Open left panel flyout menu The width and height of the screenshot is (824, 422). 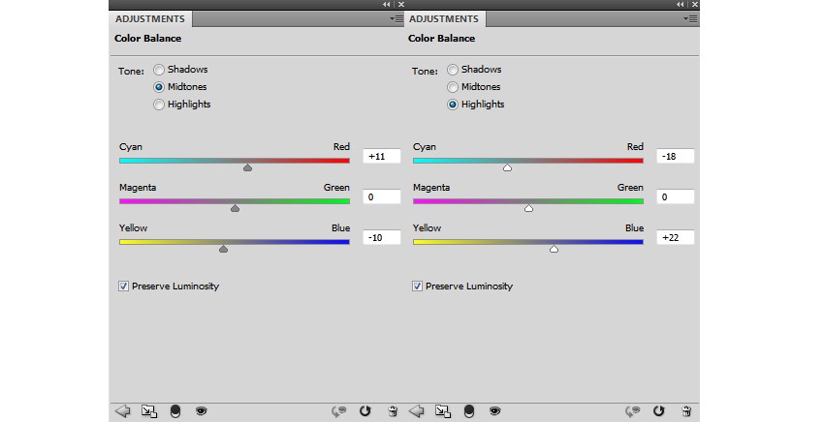[396, 19]
